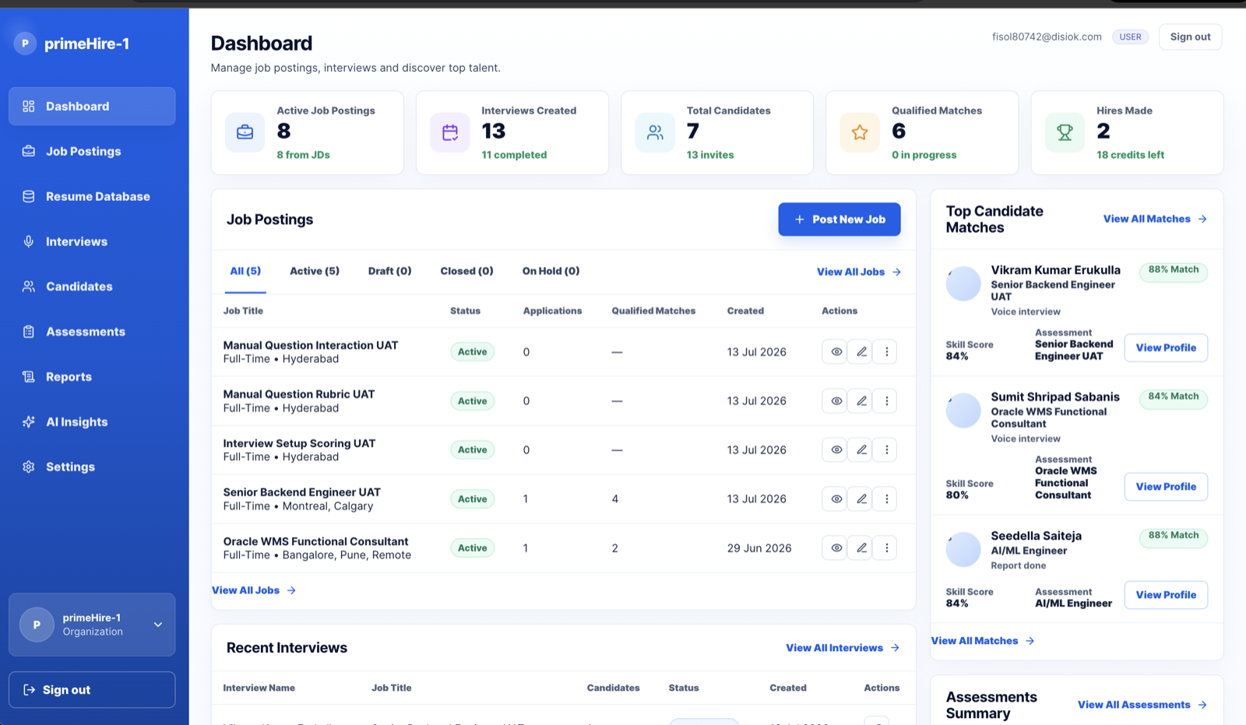Viewport: 1246px width, 725px height.
Task: Switch to the Draft (0) tab
Action: [x=389, y=271]
